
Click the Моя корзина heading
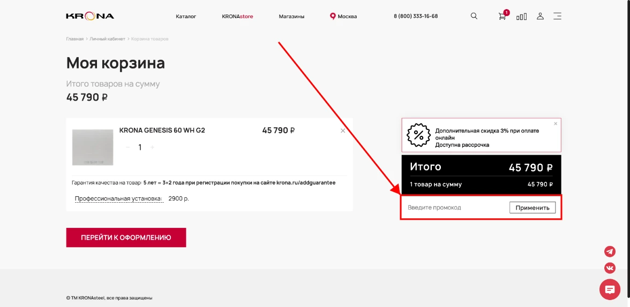[x=116, y=63]
